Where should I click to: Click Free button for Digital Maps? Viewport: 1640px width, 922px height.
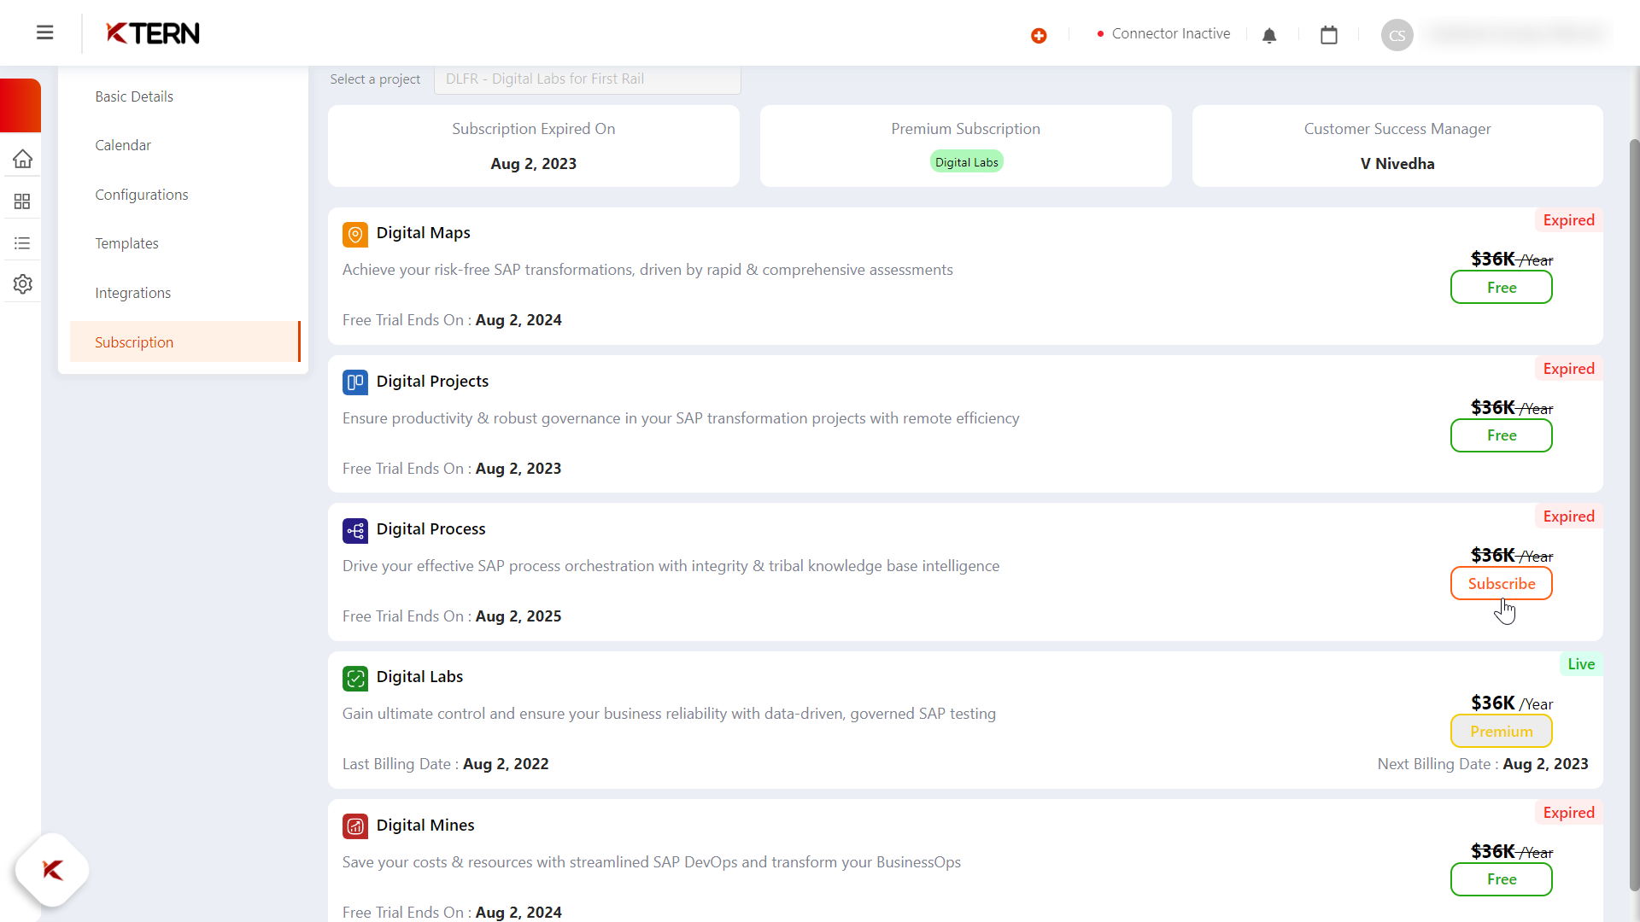click(1501, 287)
